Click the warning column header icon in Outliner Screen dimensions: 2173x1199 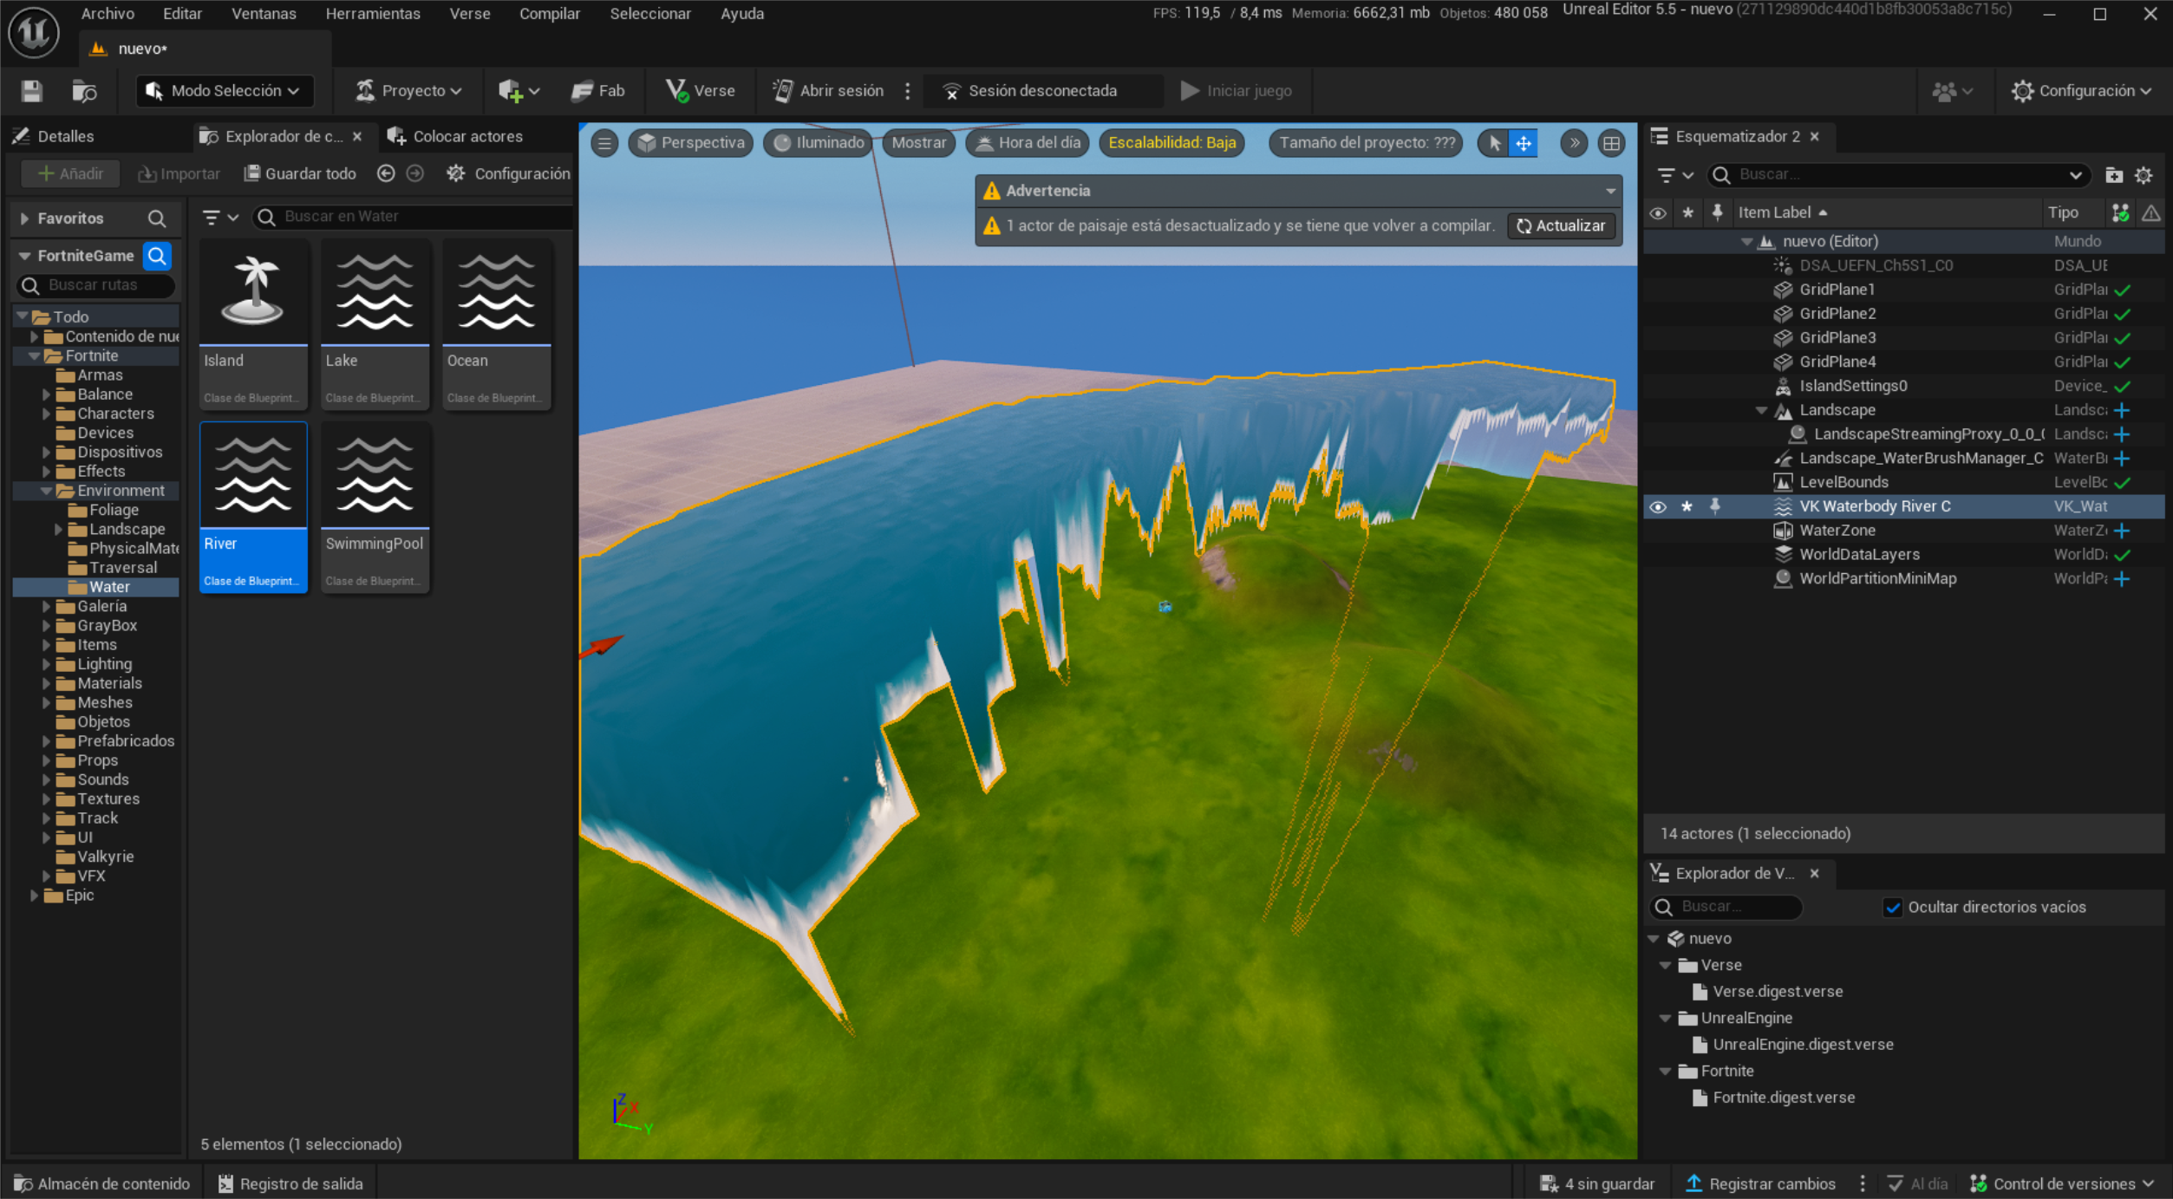2151,212
